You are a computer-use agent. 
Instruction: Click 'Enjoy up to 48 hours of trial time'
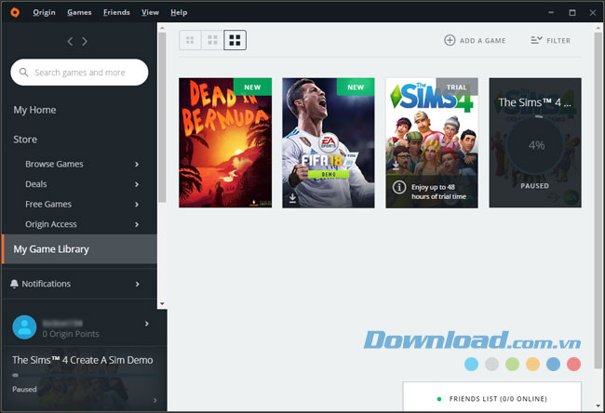pos(438,192)
